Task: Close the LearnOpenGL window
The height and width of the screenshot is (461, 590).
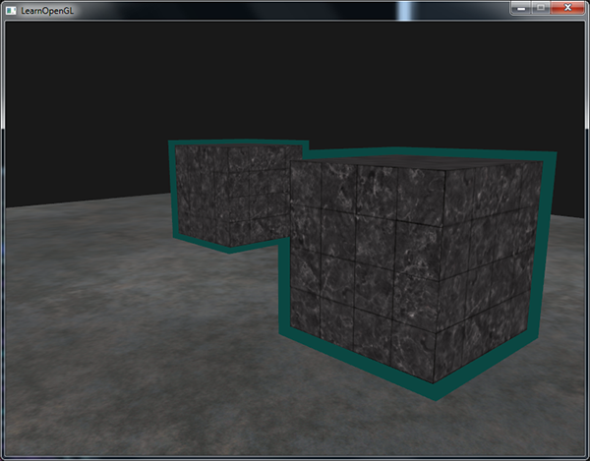Action: click(x=567, y=9)
